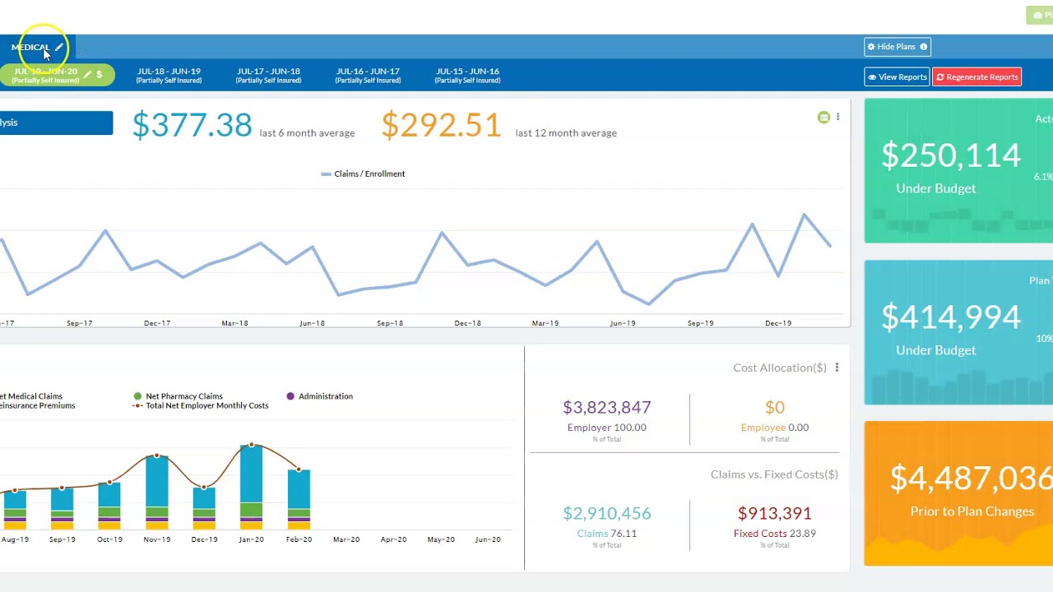1053x592 pixels.
Task: Click the 'Employee 0.00' label
Action: click(775, 428)
